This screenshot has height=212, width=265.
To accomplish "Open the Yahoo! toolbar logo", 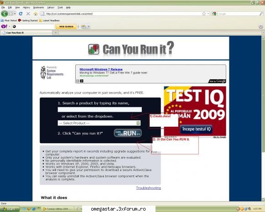I will pyautogui.click(x=4, y=26).
